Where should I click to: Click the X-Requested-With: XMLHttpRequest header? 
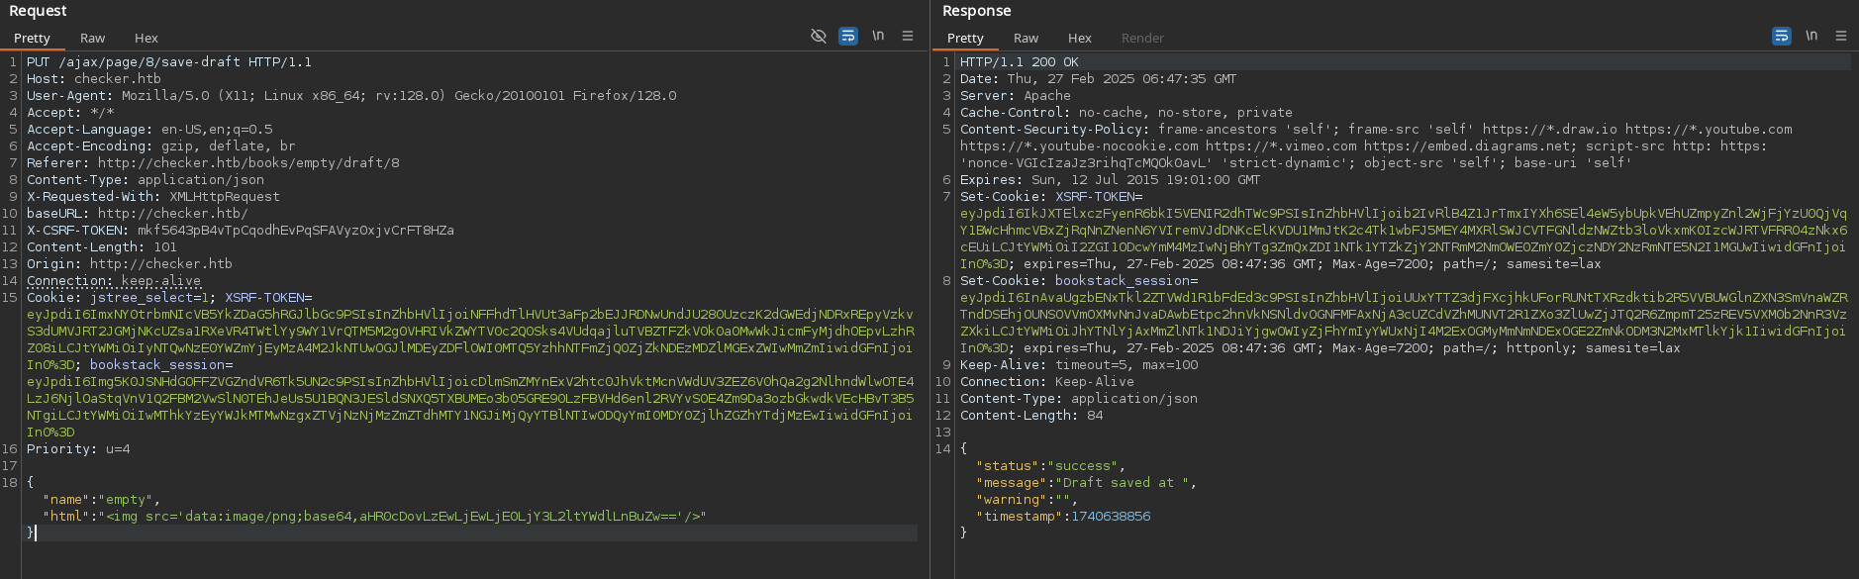(x=153, y=196)
